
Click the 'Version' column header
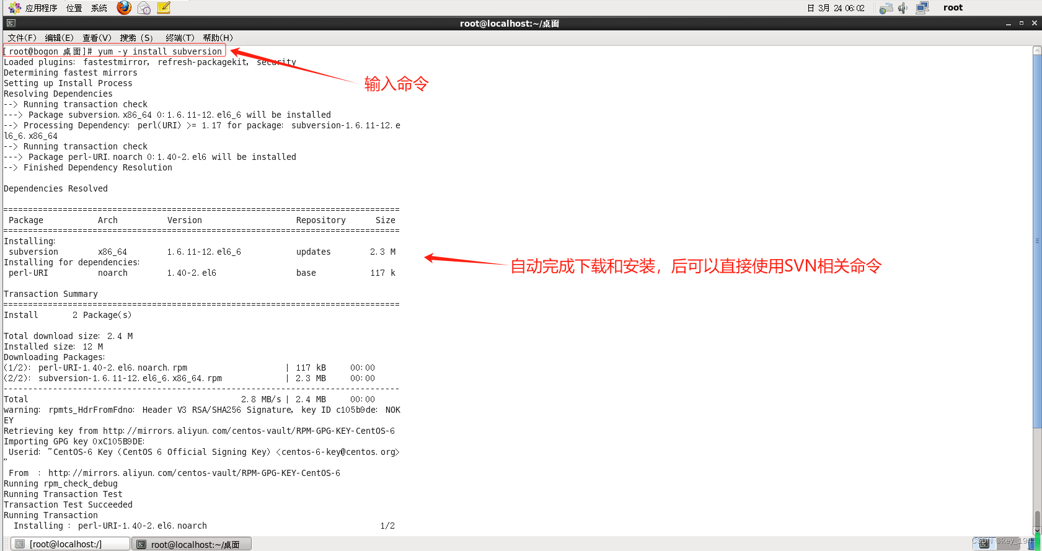click(185, 220)
